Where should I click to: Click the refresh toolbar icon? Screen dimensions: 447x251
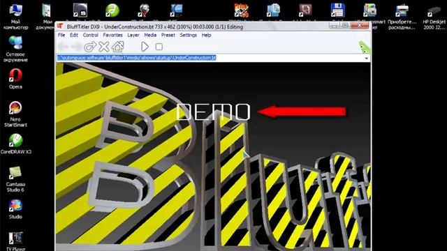[90, 47]
